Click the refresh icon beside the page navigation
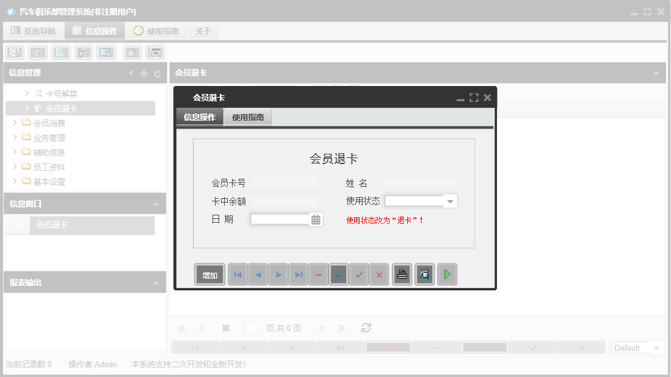671x377 pixels. 366,328
